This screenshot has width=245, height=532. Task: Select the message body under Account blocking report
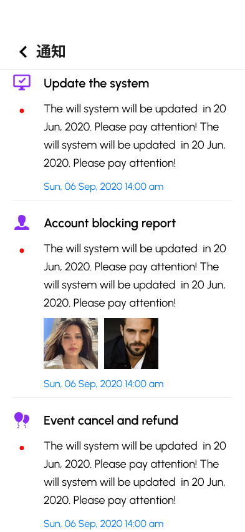(x=135, y=276)
